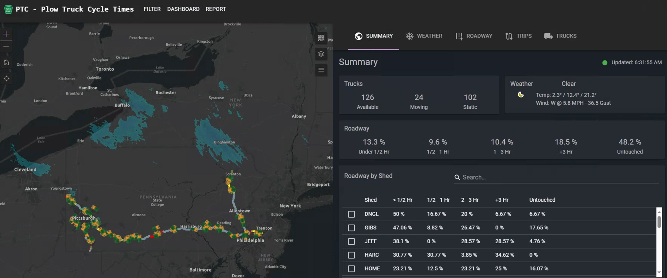Image resolution: width=667 pixels, height=278 pixels.
Task: Switch to the WEATHER tab
Action: pyautogui.click(x=429, y=36)
